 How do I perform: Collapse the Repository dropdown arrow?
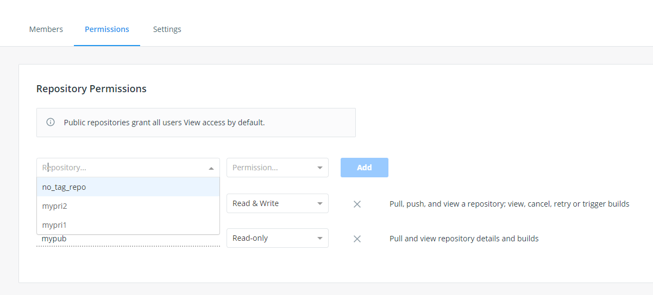(x=211, y=168)
